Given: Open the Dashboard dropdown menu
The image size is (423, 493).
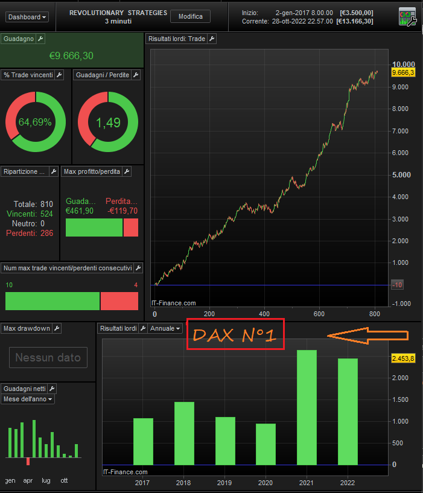Looking at the screenshot, I should pos(27,17).
